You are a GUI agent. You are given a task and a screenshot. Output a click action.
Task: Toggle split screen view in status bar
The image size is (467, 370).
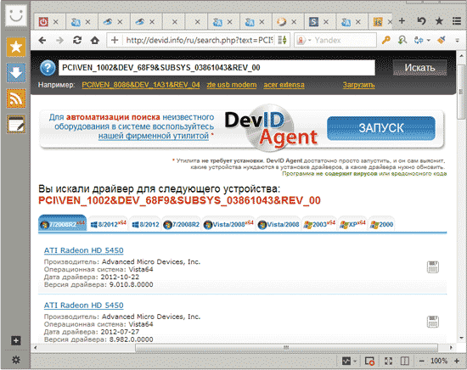point(404,361)
